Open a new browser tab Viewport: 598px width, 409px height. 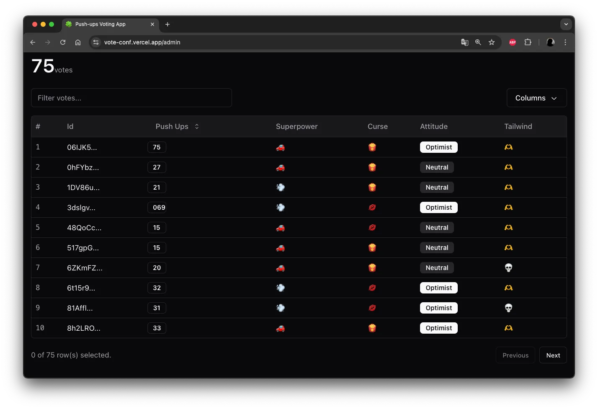click(168, 24)
